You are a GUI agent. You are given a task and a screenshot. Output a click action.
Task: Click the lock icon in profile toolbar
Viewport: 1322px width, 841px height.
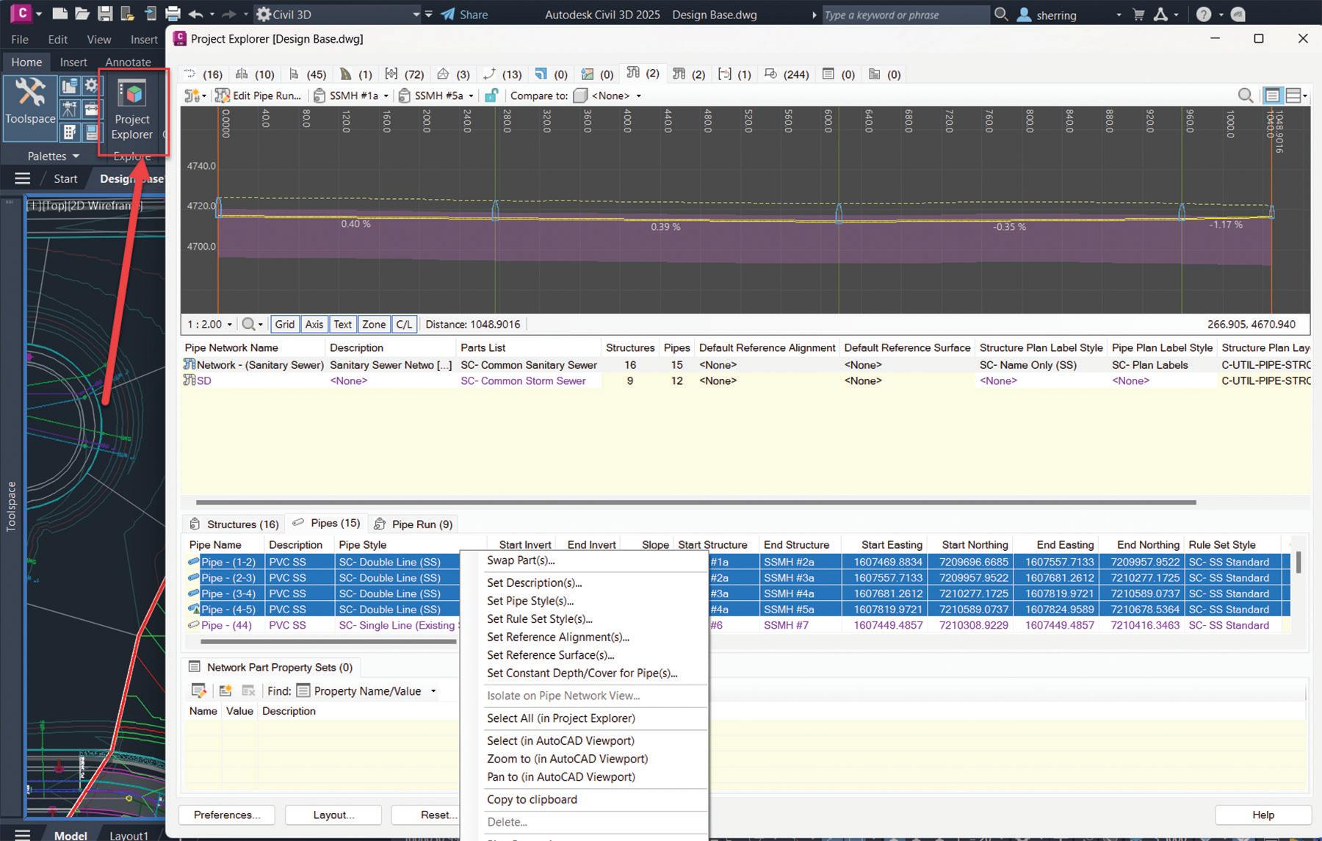pyautogui.click(x=491, y=95)
